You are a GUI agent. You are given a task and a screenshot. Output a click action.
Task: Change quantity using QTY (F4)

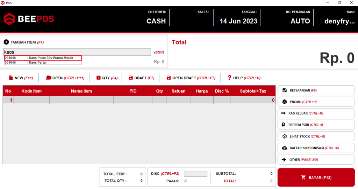point(107,78)
